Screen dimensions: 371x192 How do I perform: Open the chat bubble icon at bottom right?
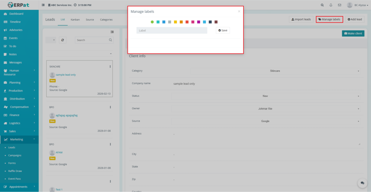362,183
